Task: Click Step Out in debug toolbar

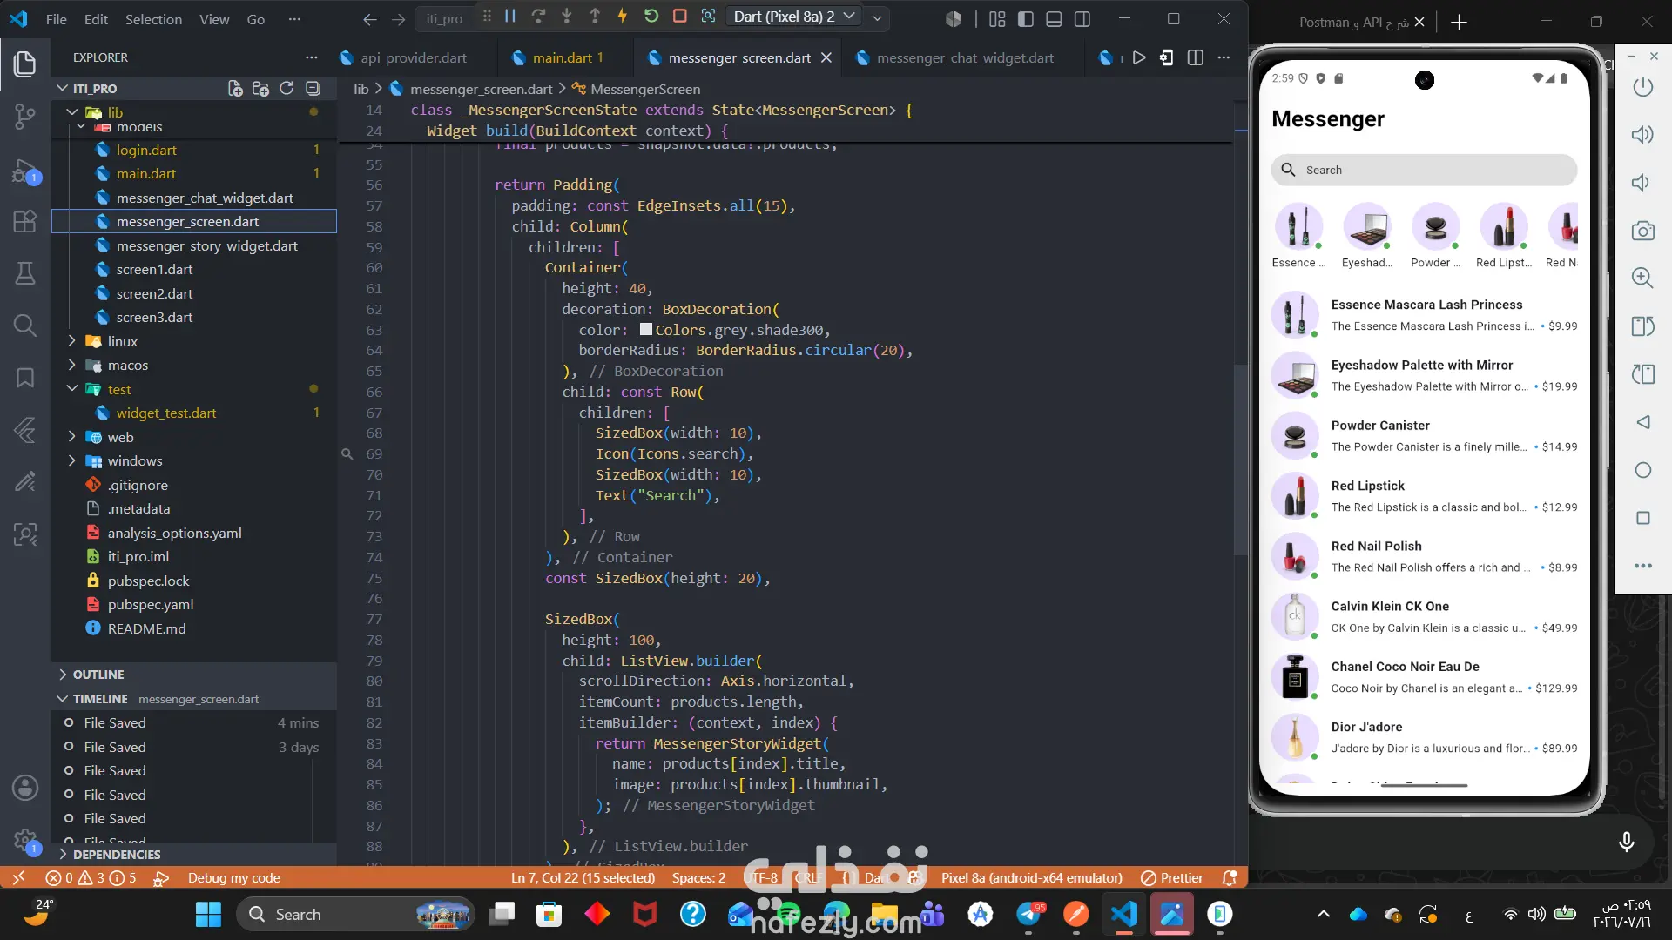Action: [x=595, y=16]
